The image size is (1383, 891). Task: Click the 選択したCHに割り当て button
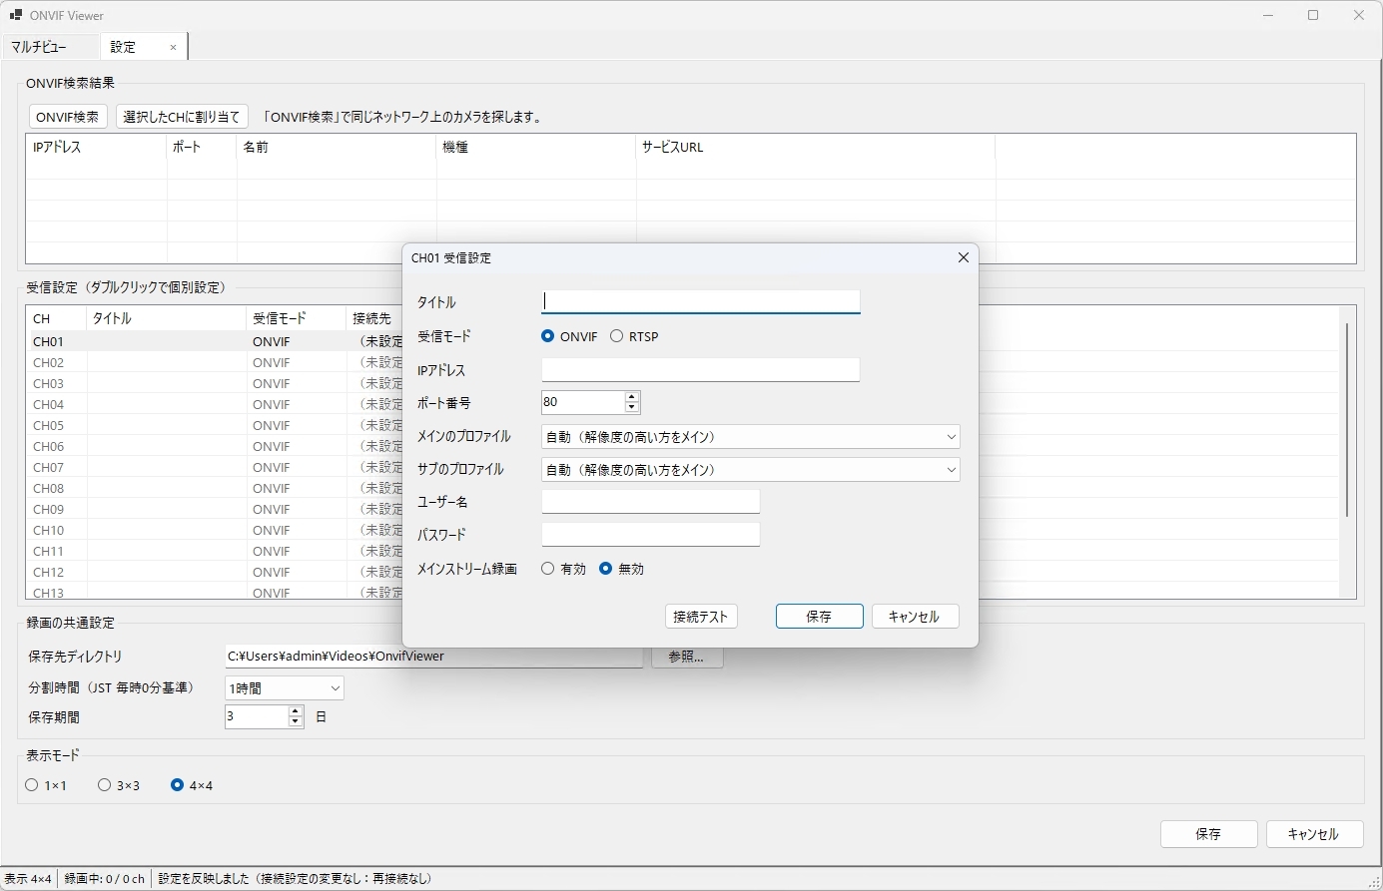tap(182, 117)
